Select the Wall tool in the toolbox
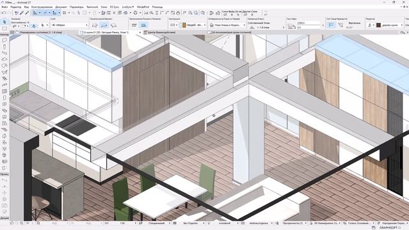The height and width of the screenshot is (230, 409). coord(4,40)
